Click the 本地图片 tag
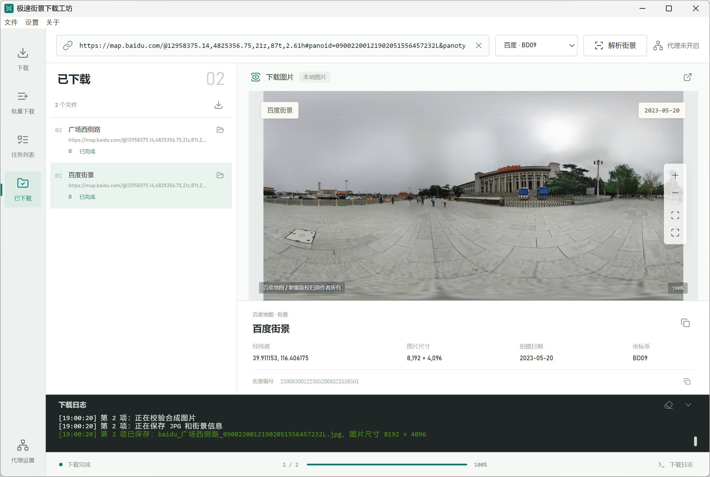The image size is (710, 477). [314, 77]
